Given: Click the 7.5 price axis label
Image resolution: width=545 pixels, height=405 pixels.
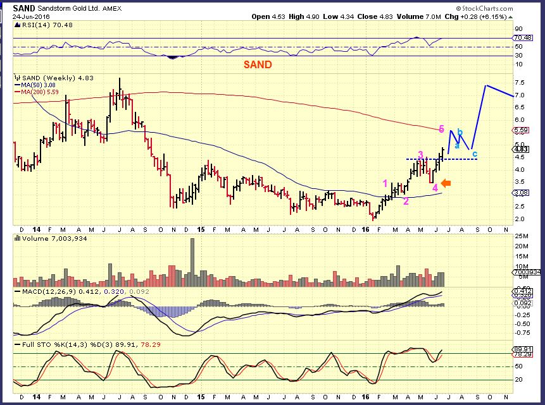Looking at the screenshot, I should tap(520, 83).
